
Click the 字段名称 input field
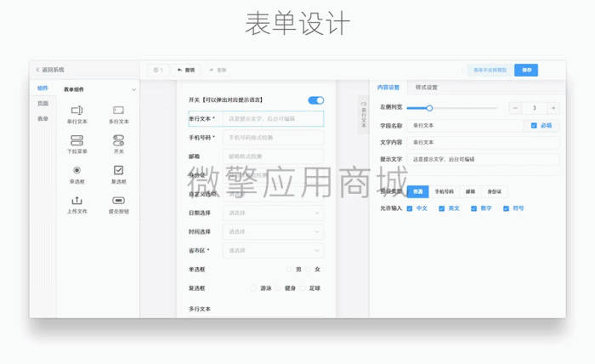click(464, 125)
